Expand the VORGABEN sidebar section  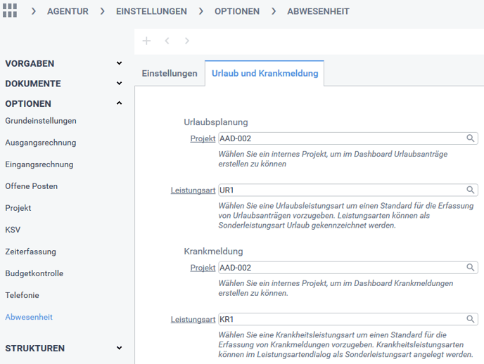coord(119,63)
